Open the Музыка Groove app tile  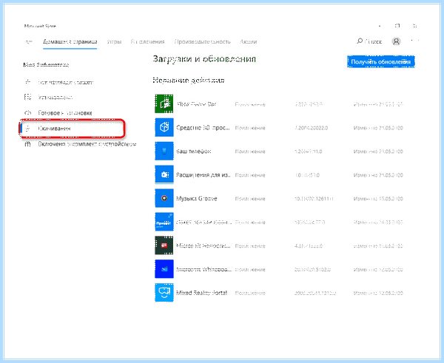coord(164,198)
